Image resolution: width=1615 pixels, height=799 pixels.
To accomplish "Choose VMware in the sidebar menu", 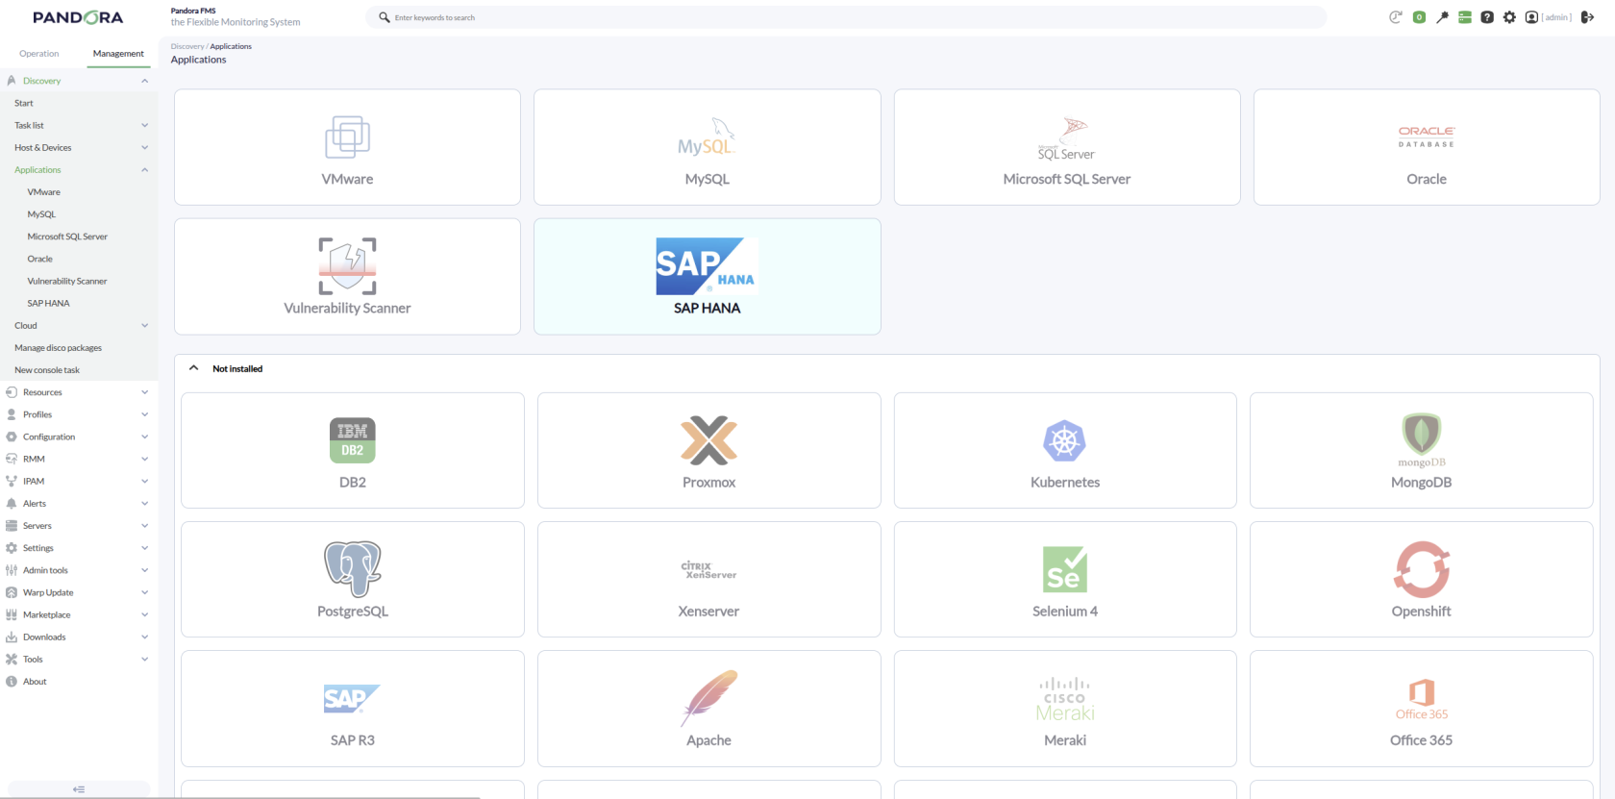I will pos(43,192).
